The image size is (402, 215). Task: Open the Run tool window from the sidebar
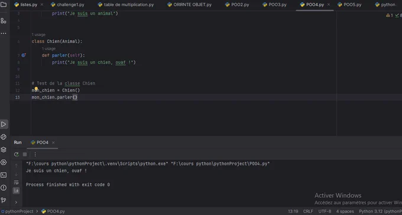tap(4, 125)
